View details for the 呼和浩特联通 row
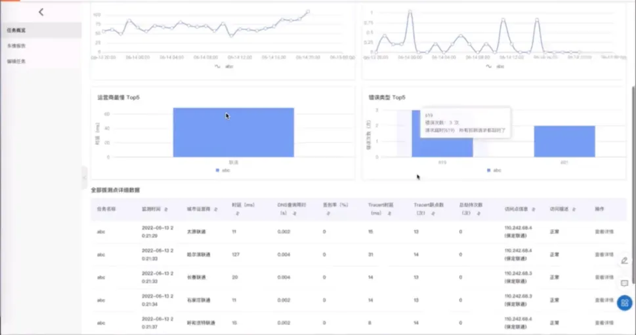Viewport: 636px width, 335px height. [604, 323]
